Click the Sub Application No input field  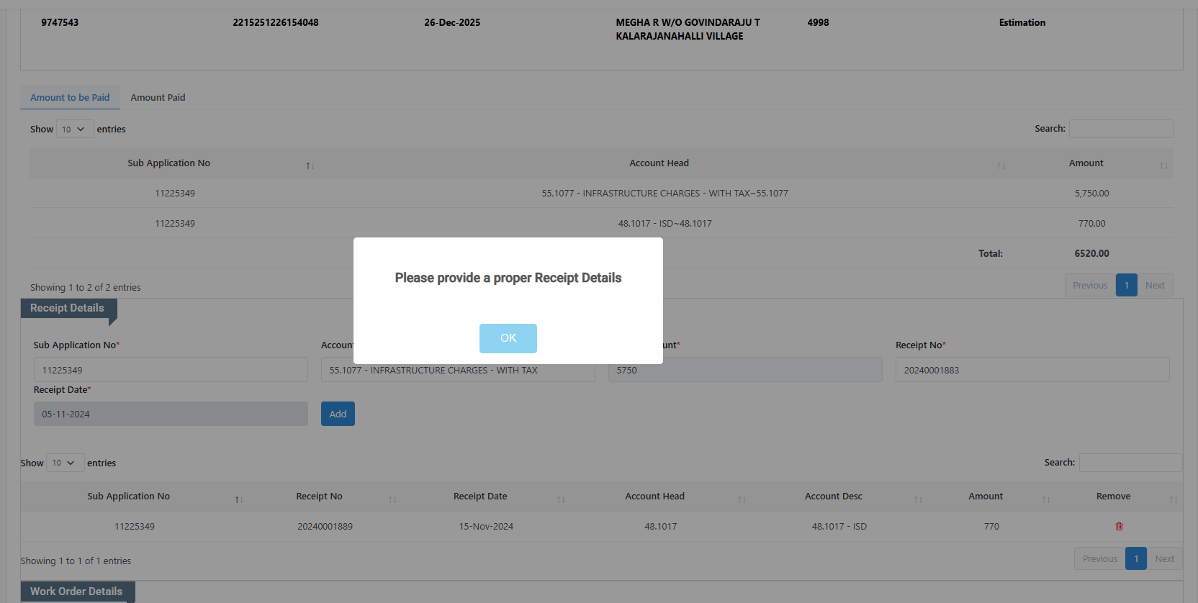point(171,370)
